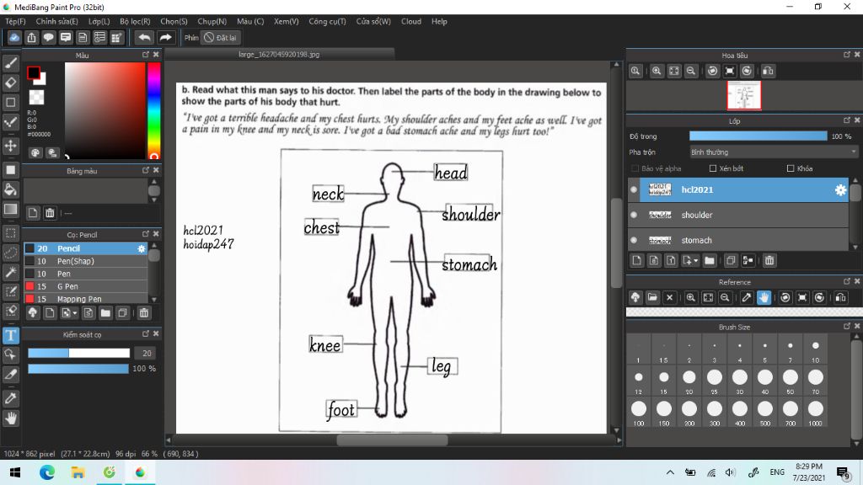
Task: Undock the Màu color panel
Action: click(145, 55)
